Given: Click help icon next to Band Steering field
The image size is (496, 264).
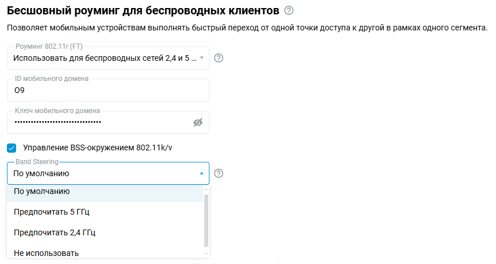Looking at the screenshot, I should 219,173.
